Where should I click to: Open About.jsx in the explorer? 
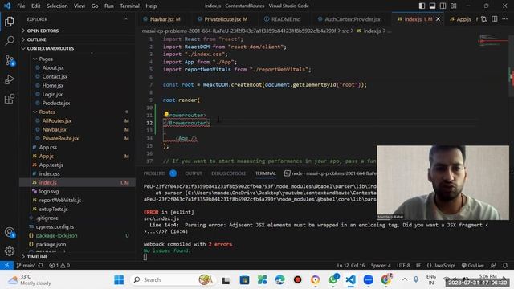click(x=53, y=67)
